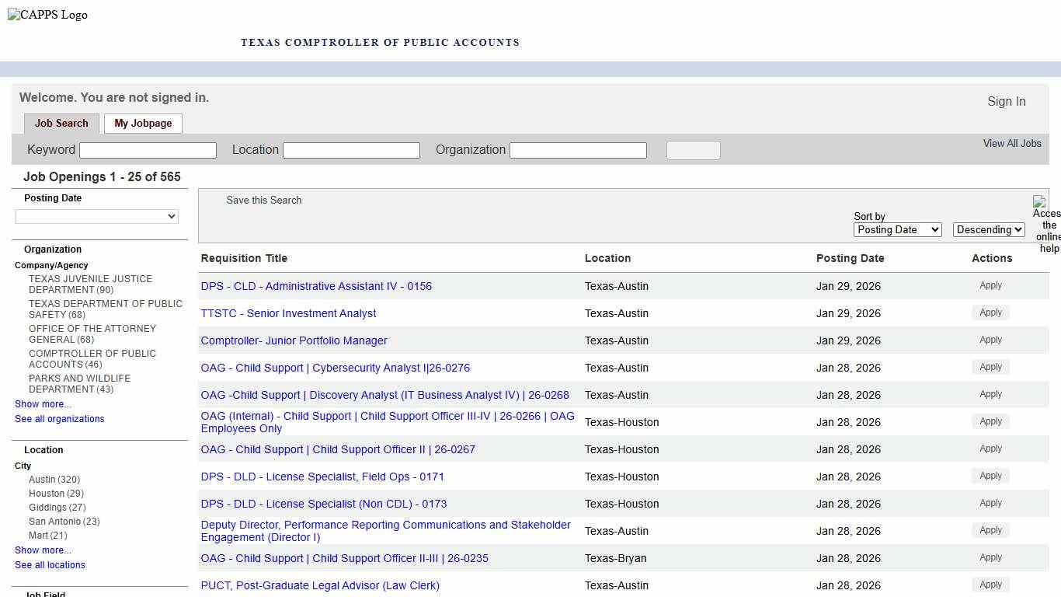Expand Show more under Location cities
This screenshot has height=597, width=1061.
(43, 550)
